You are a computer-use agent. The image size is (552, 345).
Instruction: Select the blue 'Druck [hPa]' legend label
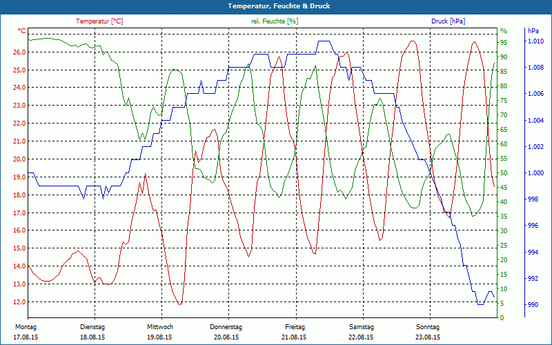click(448, 21)
